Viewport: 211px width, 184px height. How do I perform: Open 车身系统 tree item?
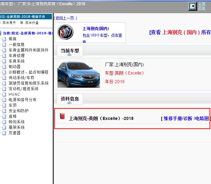[17, 61]
